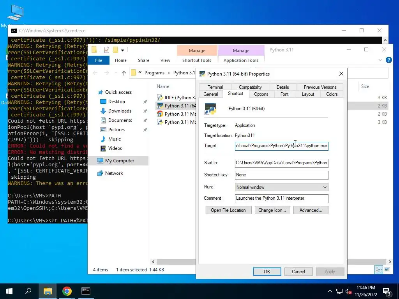399x299 pixels.
Task: Open the network status tray icon
Action: (x=339, y=291)
